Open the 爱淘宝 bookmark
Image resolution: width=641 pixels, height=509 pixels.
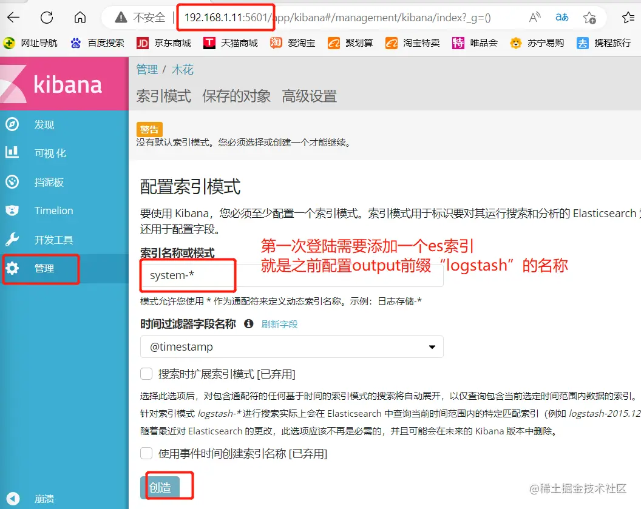coord(293,43)
